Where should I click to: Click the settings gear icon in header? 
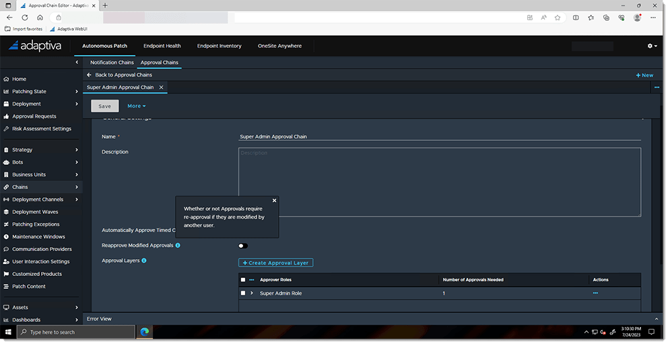click(x=650, y=46)
